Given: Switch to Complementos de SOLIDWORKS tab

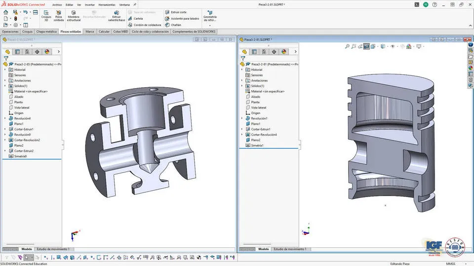Looking at the screenshot, I should [x=194, y=32].
